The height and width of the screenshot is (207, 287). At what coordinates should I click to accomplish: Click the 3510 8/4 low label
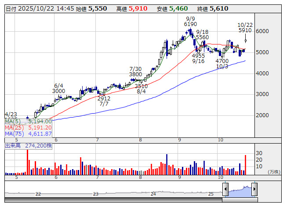click(x=141, y=89)
